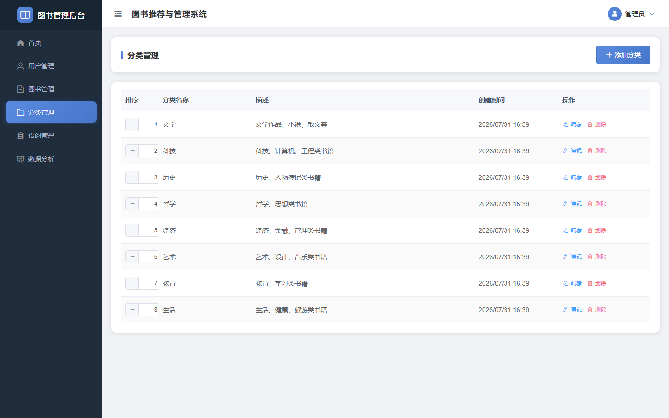Screen dimensions: 669x418
Task: Go to 首页 in sidebar
Action: pos(51,43)
